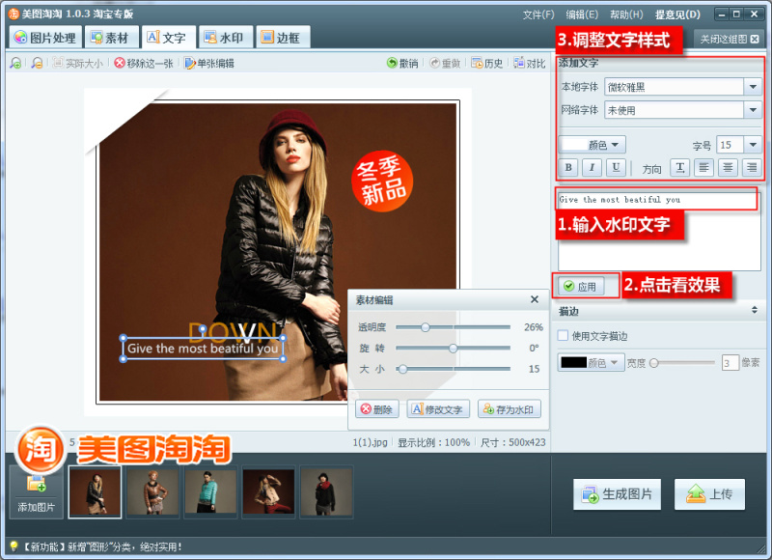This screenshot has width=772, height=560.
Task: Open the 水印 tab
Action: 225,38
